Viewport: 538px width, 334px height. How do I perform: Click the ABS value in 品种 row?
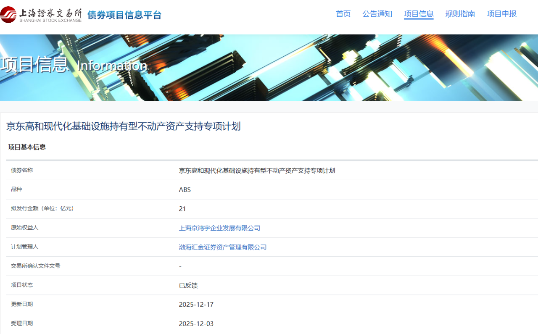point(185,189)
